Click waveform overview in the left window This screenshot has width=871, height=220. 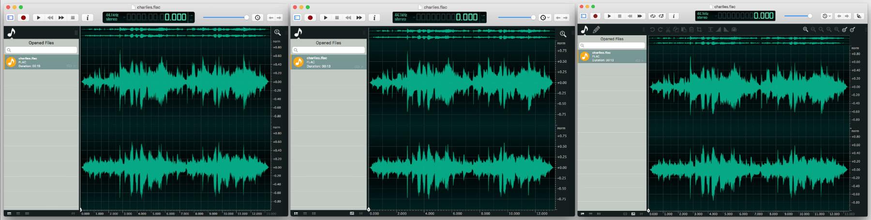coord(176,33)
